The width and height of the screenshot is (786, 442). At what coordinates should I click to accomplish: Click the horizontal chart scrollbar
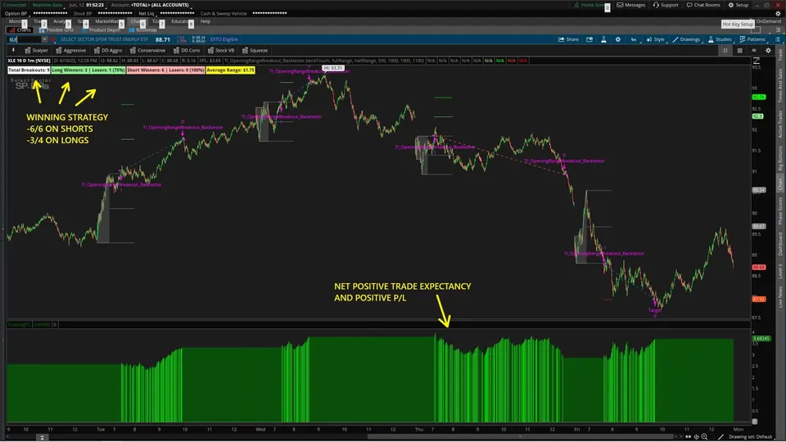point(519,437)
